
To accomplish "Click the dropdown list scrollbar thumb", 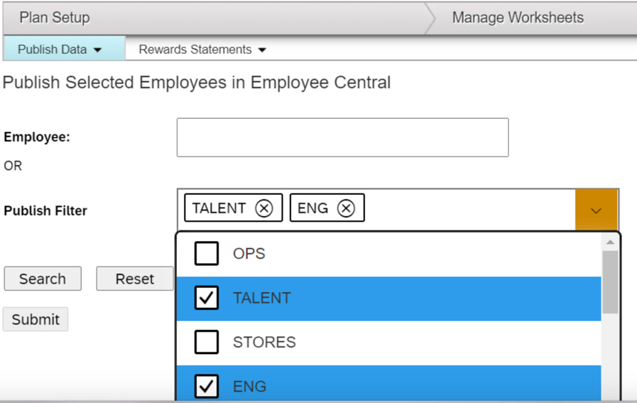I will click(x=610, y=281).
